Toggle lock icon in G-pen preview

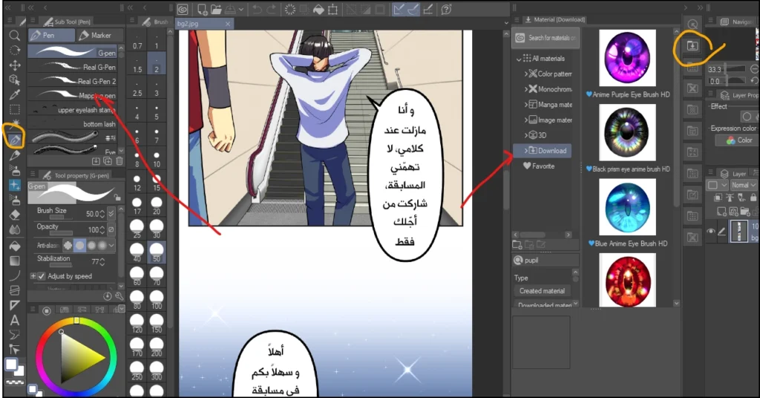(x=117, y=198)
